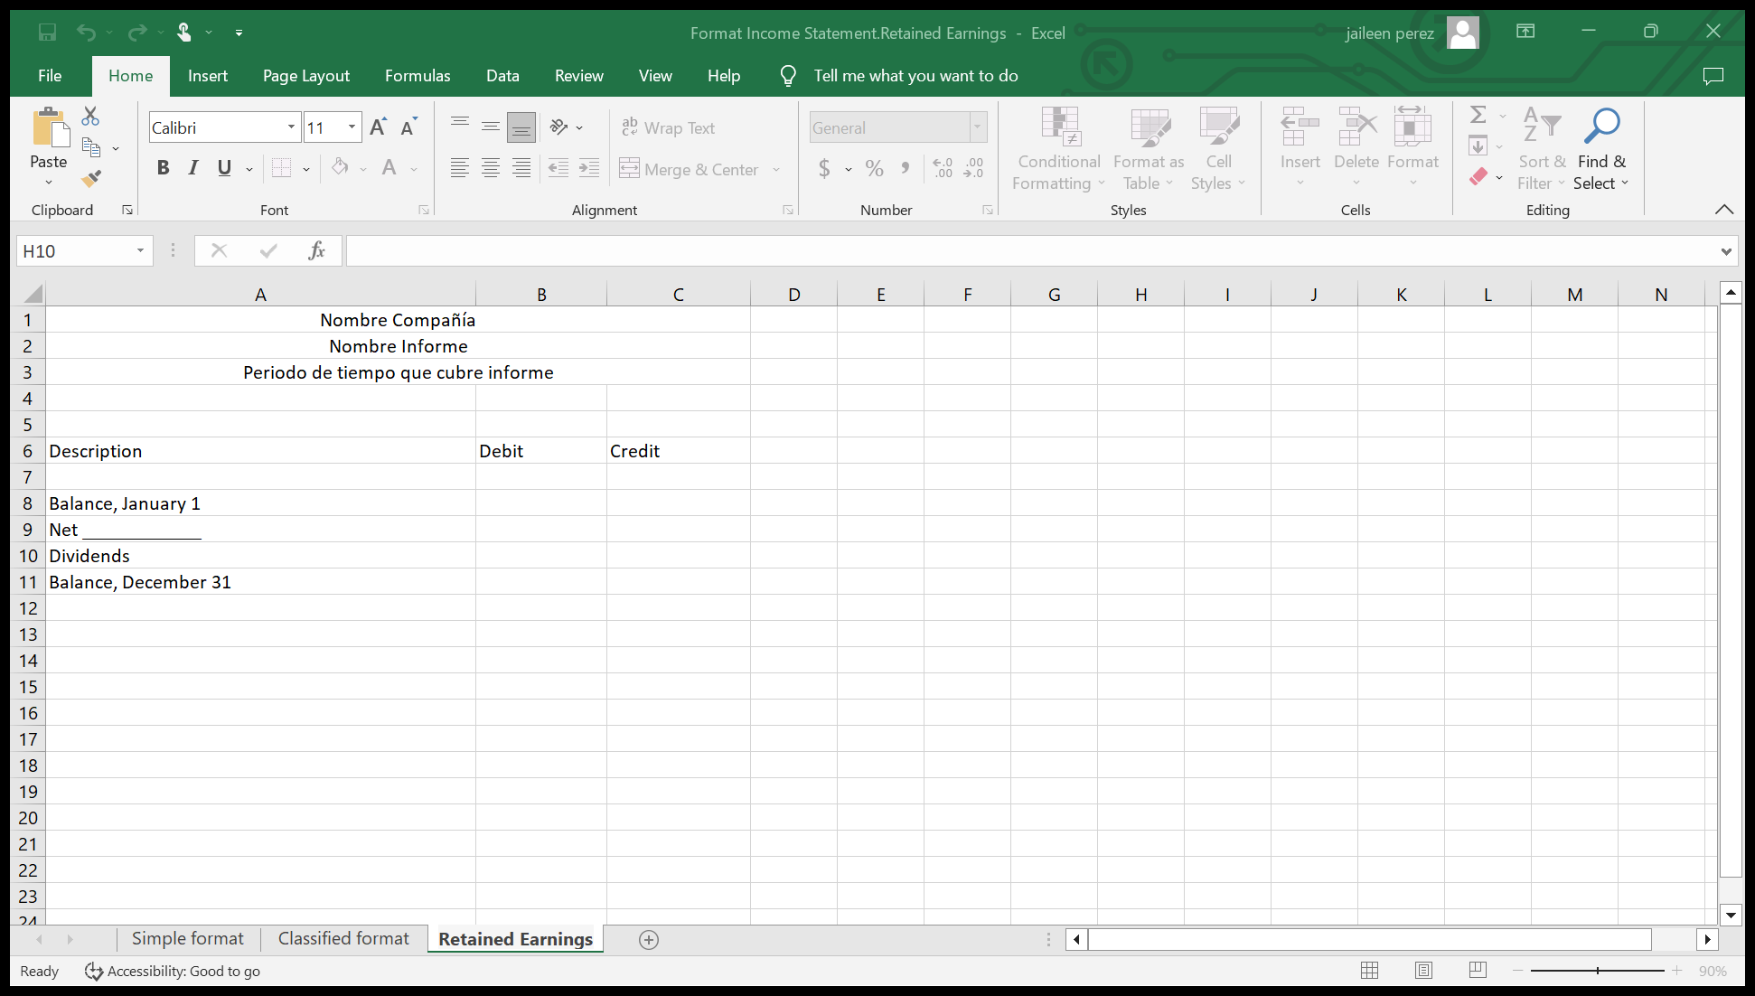
Task: Expand the Merge & Center options
Action: tap(776, 169)
